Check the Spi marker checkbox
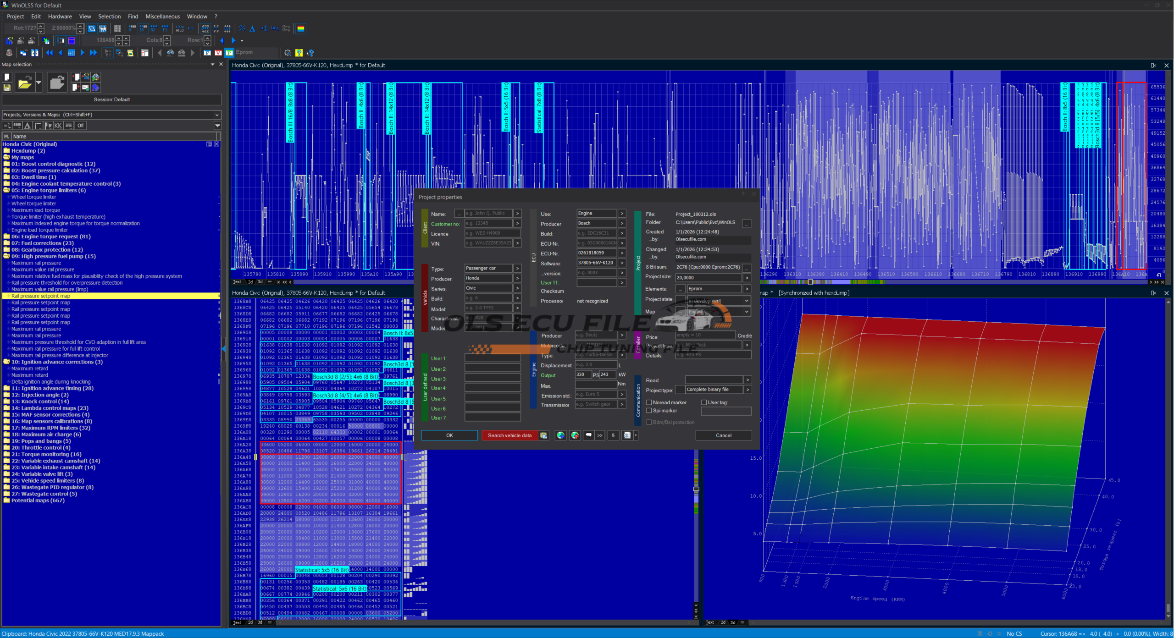Image resolution: width=1174 pixels, height=638 pixels. point(649,411)
